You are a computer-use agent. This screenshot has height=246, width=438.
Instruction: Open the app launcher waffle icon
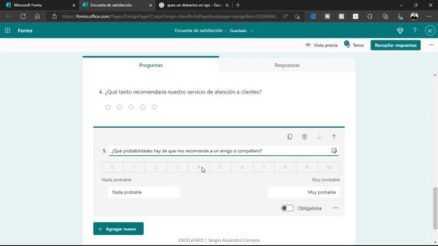pyautogui.click(x=8, y=30)
